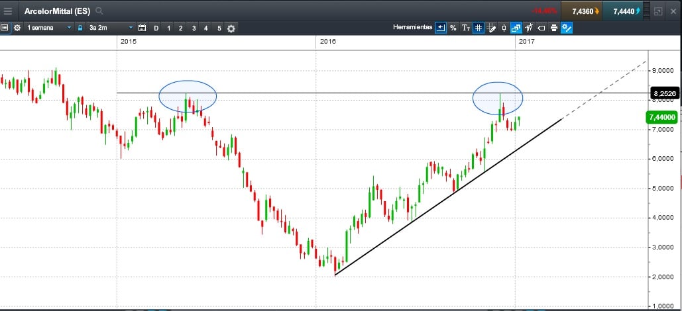Screen dimensions: 682x311
Task: Click the pop-out window icon
Action: 658,11
